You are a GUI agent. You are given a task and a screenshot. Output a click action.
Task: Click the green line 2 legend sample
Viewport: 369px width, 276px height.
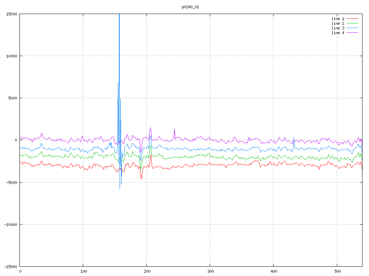tap(352, 23)
